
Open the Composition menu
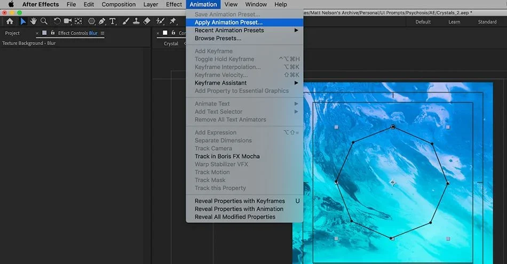point(118,4)
